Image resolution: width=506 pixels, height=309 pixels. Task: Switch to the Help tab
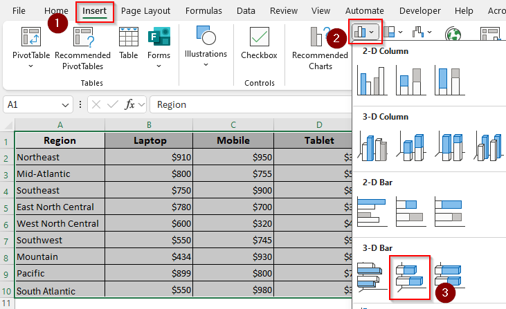coord(464,10)
